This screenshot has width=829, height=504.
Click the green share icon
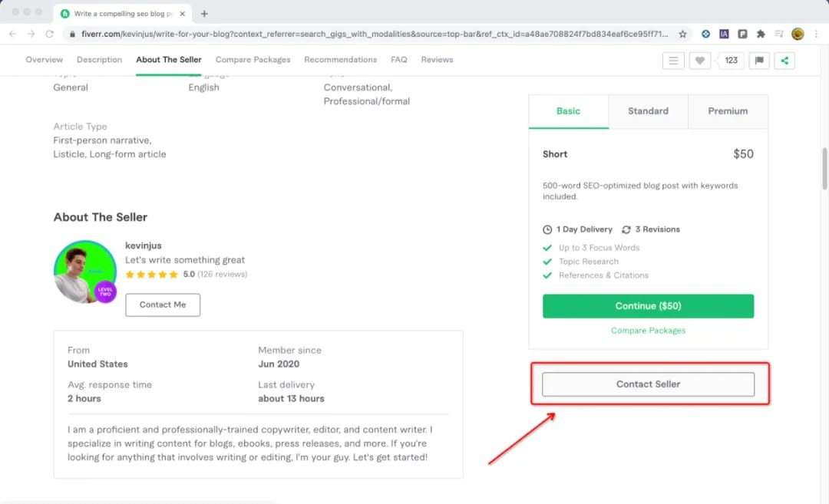pos(784,61)
